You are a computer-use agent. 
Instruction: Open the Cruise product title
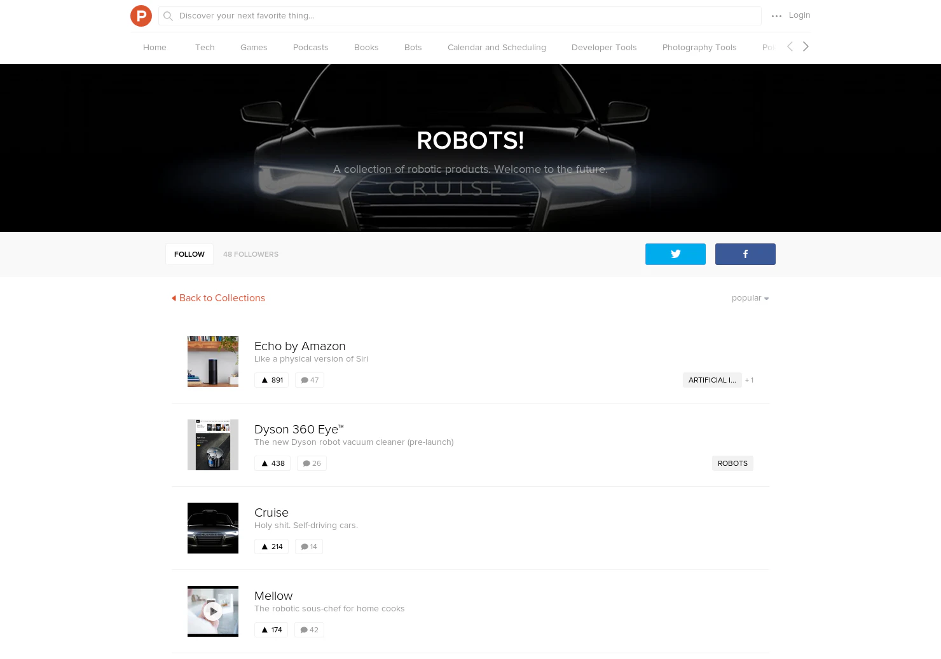[x=271, y=513]
